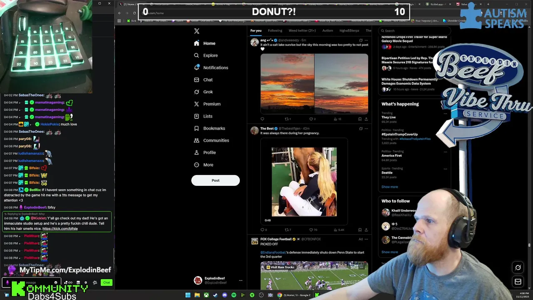
Task: Open Communities in the X sidebar
Action: click(x=212, y=140)
